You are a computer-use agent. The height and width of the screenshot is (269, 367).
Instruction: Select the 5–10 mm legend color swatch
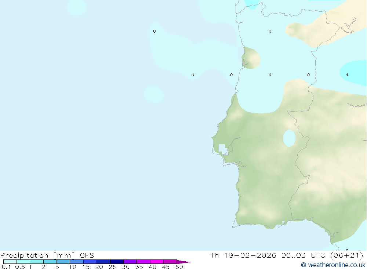(x=63, y=262)
